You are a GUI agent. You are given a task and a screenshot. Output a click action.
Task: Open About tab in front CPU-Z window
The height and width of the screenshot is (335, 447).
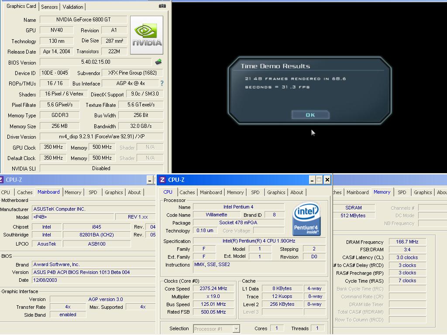tap(297, 192)
